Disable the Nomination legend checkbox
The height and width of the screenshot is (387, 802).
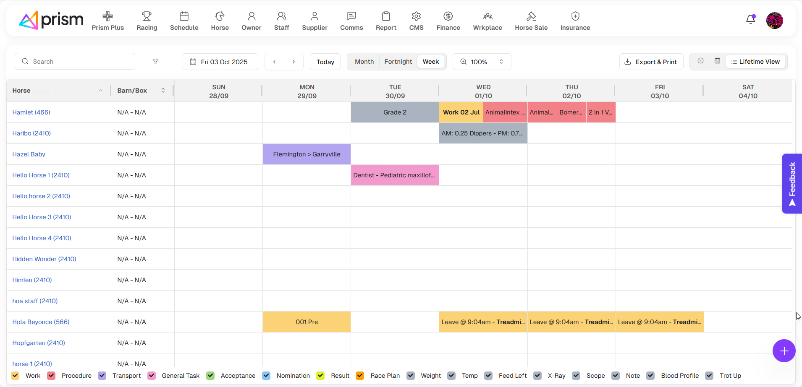tap(266, 375)
